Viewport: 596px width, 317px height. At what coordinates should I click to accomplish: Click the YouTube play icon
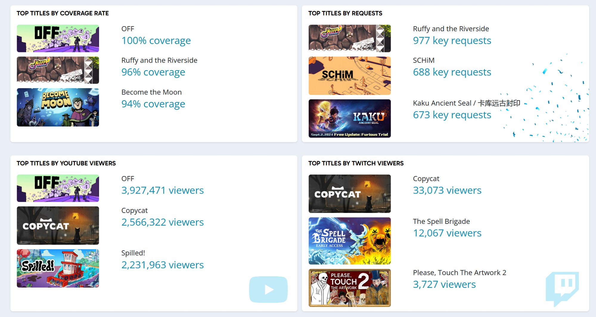[268, 289]
